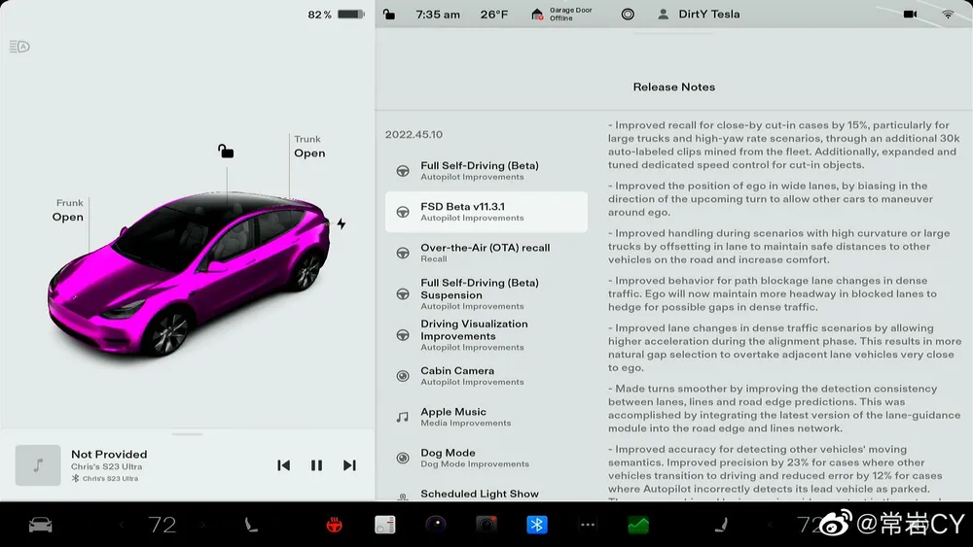
Task: Tap the unlock padlock above the car
Action: (226, 152)
